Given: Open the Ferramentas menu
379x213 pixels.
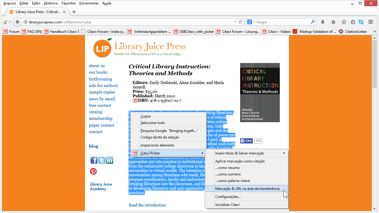Looking at the screenshot, I should (89, 3).
